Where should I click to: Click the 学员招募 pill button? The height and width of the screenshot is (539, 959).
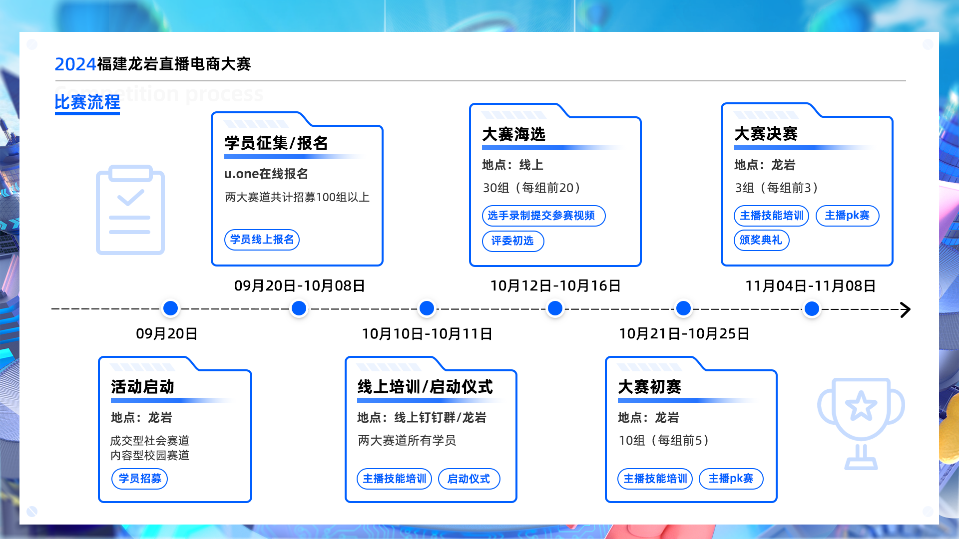point(139,479)
